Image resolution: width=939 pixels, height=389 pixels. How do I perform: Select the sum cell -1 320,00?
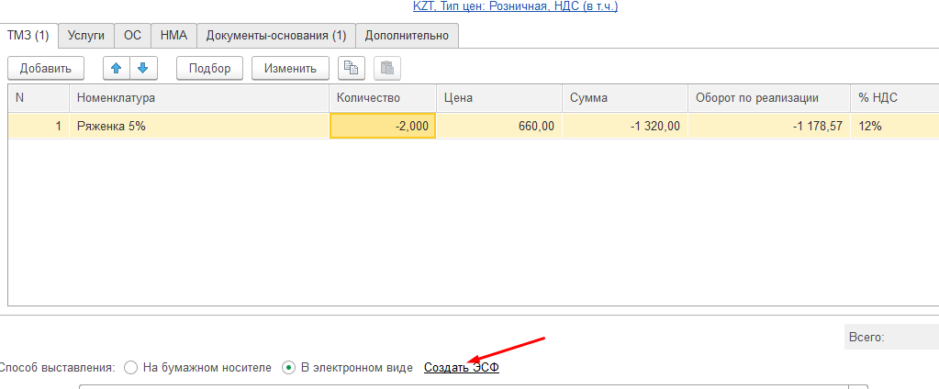pyautogui.click(x=625, y=127)
